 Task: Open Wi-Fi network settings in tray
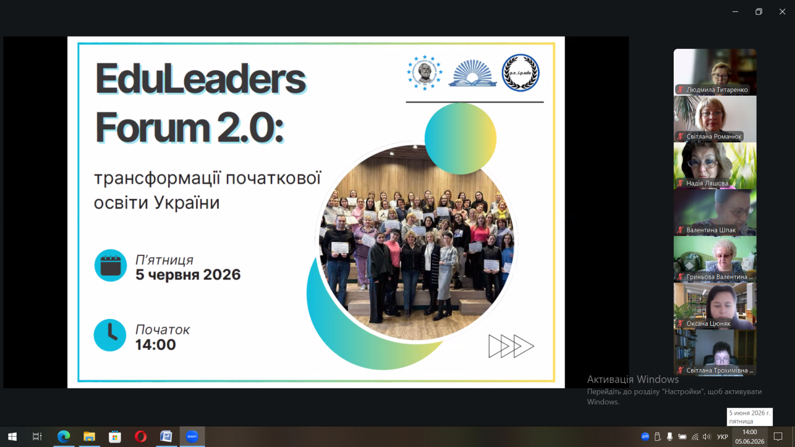point(694,436)
